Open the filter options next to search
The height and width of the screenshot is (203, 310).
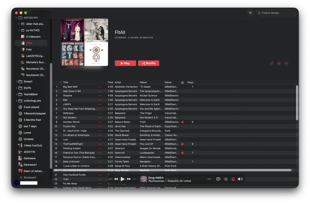(250, 13)
